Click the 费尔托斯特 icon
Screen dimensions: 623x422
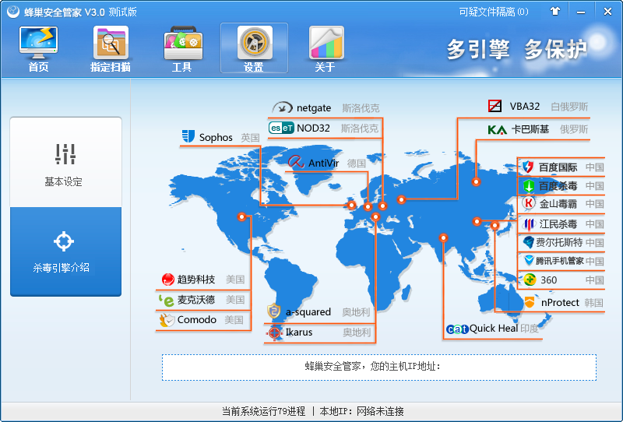[529, 242]
